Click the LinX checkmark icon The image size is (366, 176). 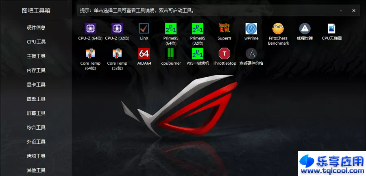pos(144,28)
